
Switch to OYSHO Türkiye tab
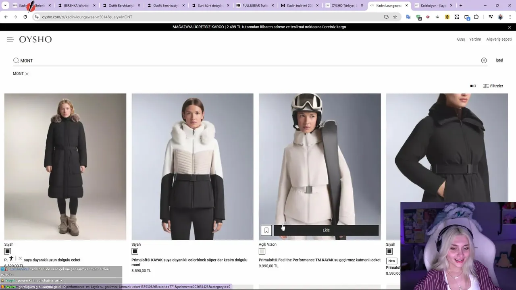[x=344, y=6]
